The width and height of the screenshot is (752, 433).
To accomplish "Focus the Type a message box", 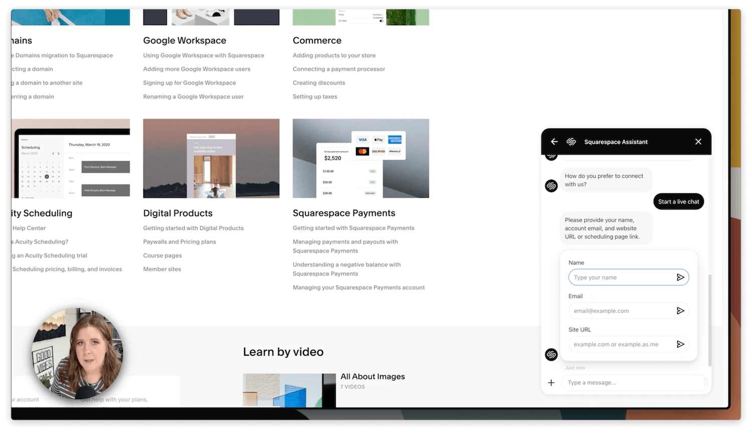I will pos(634,383).
